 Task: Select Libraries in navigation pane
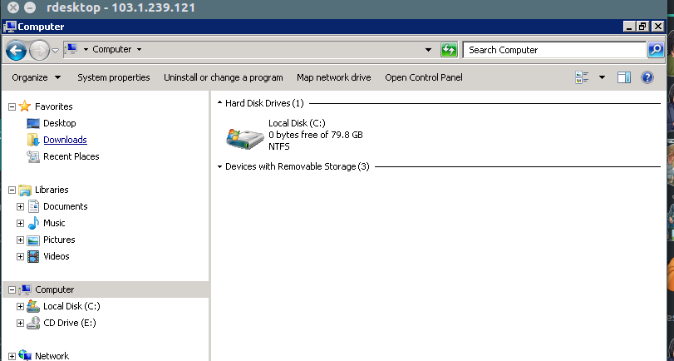(x=52, y=190)
